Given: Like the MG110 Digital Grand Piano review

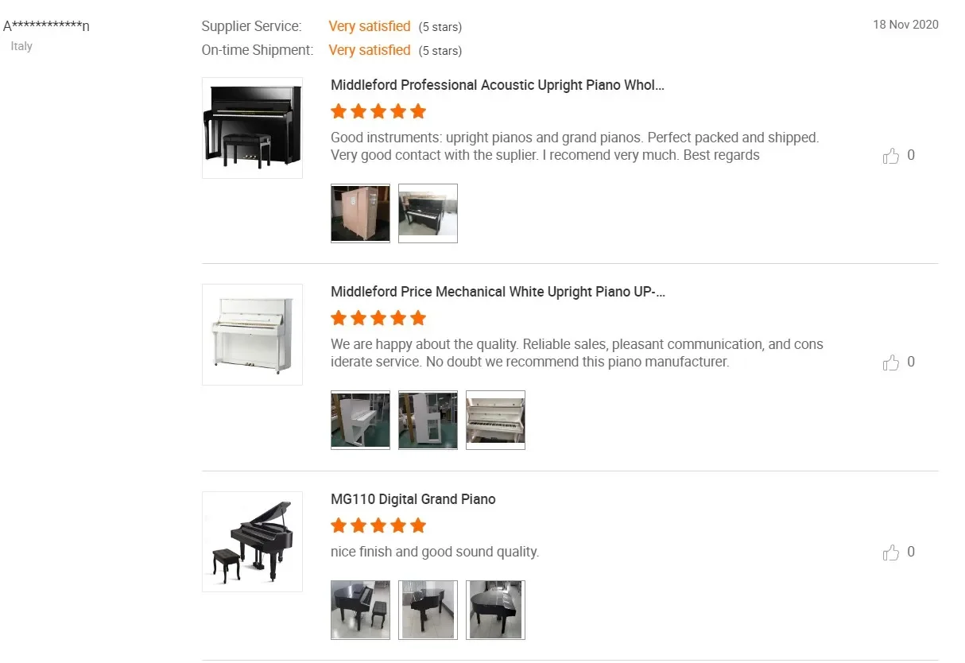Looking at the screenshot, I should [891, 552].
